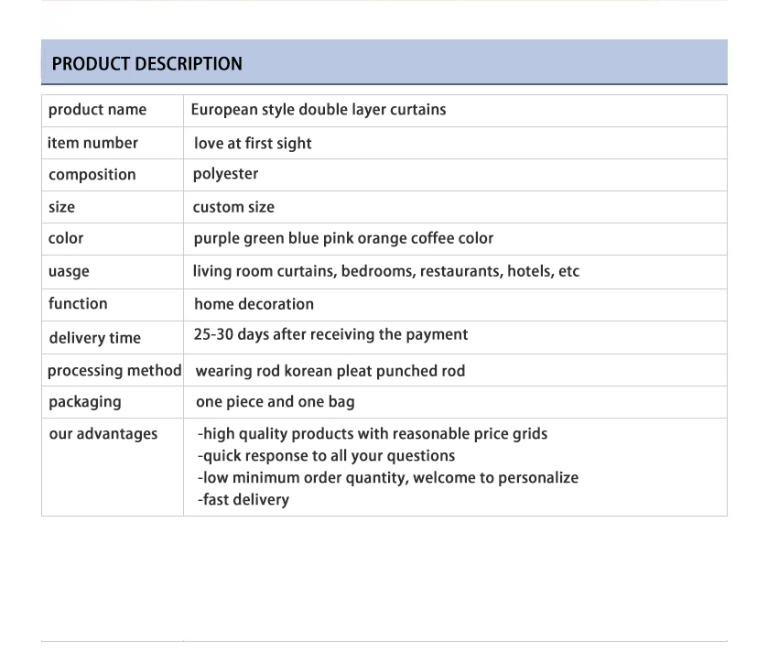
Task: Click the purple green blue color list
Action: click(x=343, y=238)
